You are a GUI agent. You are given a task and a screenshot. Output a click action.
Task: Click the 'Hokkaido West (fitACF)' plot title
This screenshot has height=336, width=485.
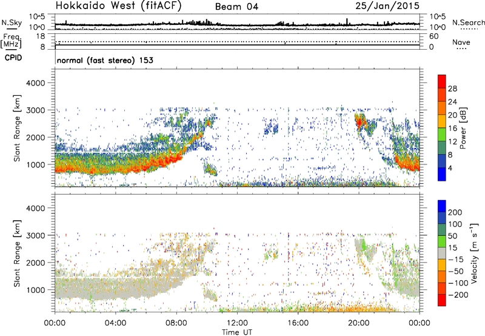(118, 5)
